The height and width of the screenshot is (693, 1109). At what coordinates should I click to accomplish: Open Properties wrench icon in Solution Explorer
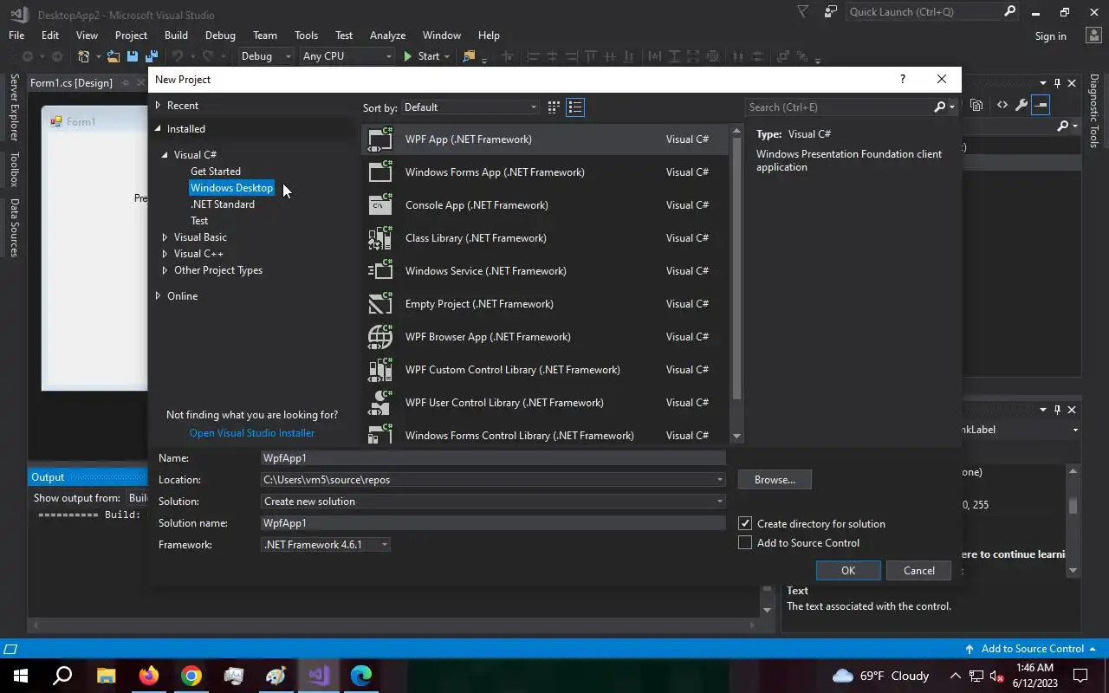pos(1021,105)
